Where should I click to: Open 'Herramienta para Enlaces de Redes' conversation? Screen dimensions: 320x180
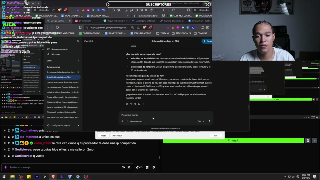click(x=63, y=87)
